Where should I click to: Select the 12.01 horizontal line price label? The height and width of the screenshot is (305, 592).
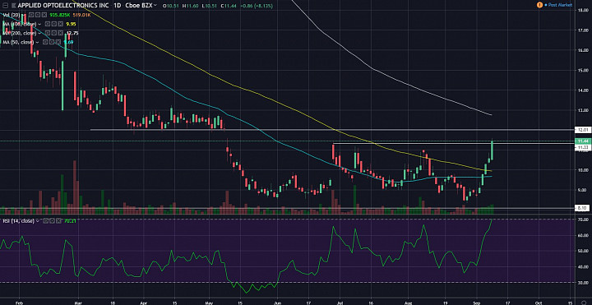pyautogui.click(x=584, y=130)
